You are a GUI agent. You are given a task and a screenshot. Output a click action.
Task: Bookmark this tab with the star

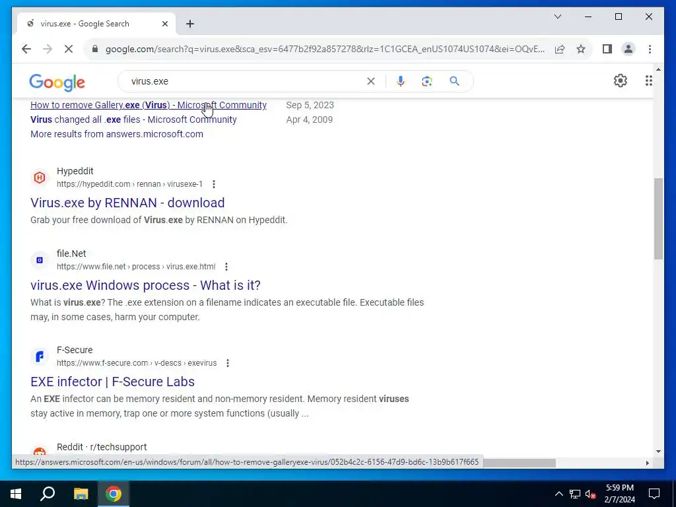click(581, 49)
